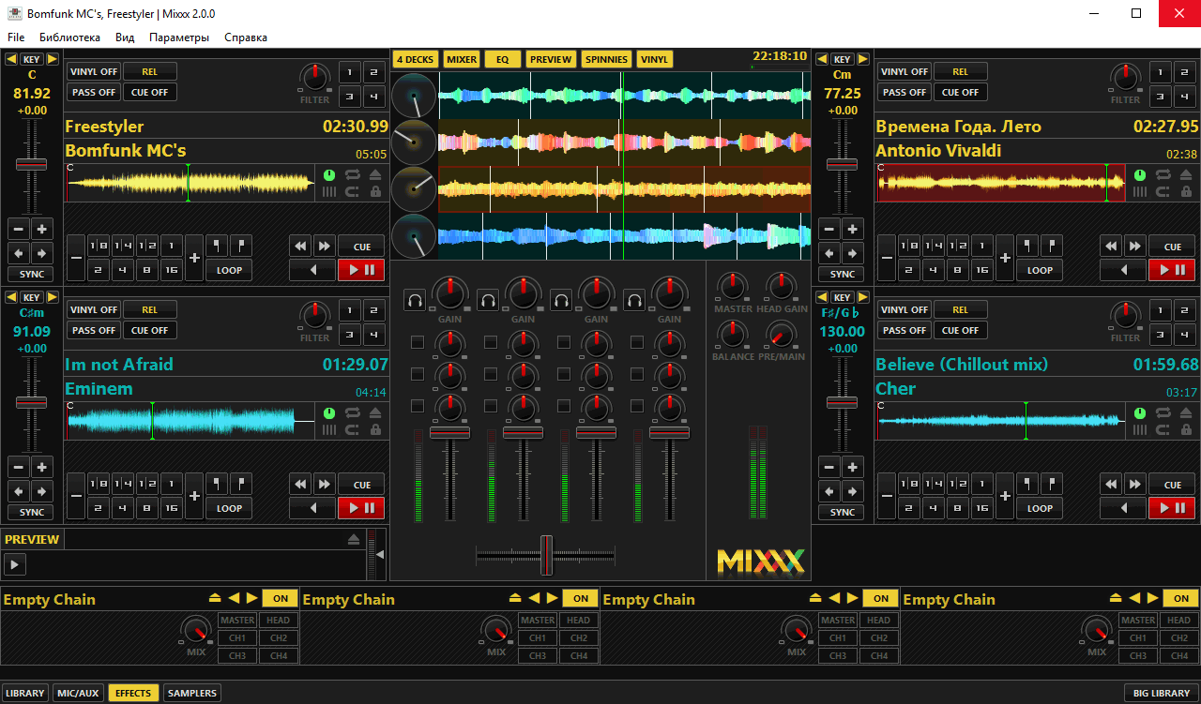1201x704 pixels.
Task: Select next chain on third Empty Chain
Action: click(852, 598)
